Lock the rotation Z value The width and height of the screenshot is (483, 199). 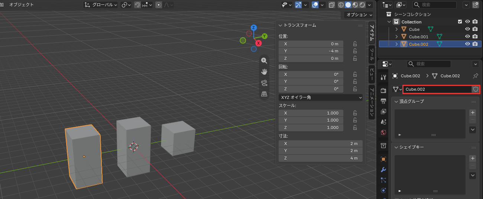[355, 89]
